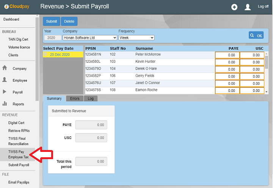Image resolution: width=273 pixels, height=188 pixels.
Task: Open the Company dropdown Honan Software Ltd
Action: pos(89,38)
